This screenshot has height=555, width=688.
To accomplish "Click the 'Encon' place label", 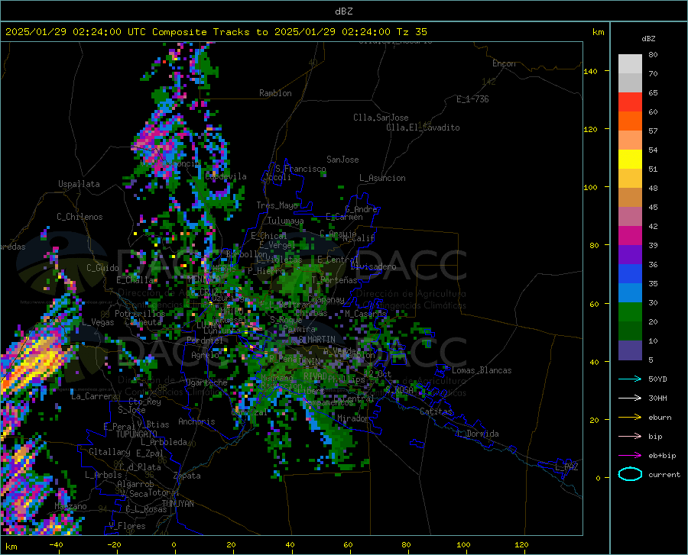I will [x=504, y=63].
